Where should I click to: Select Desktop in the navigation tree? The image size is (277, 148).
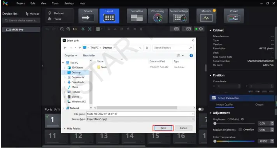[76, 73]
